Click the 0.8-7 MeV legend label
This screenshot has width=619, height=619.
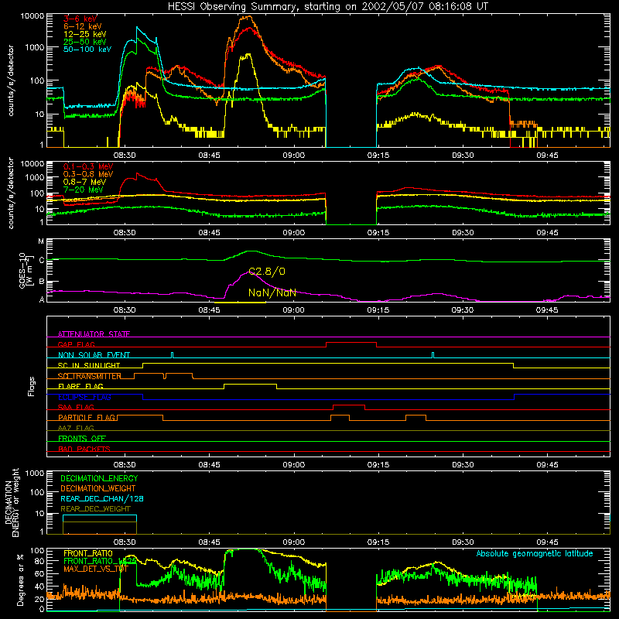point(84,182)
